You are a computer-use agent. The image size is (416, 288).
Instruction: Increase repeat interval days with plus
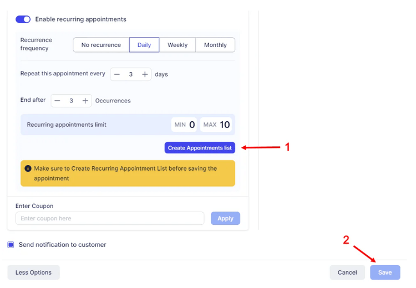[x=145, y=74]
